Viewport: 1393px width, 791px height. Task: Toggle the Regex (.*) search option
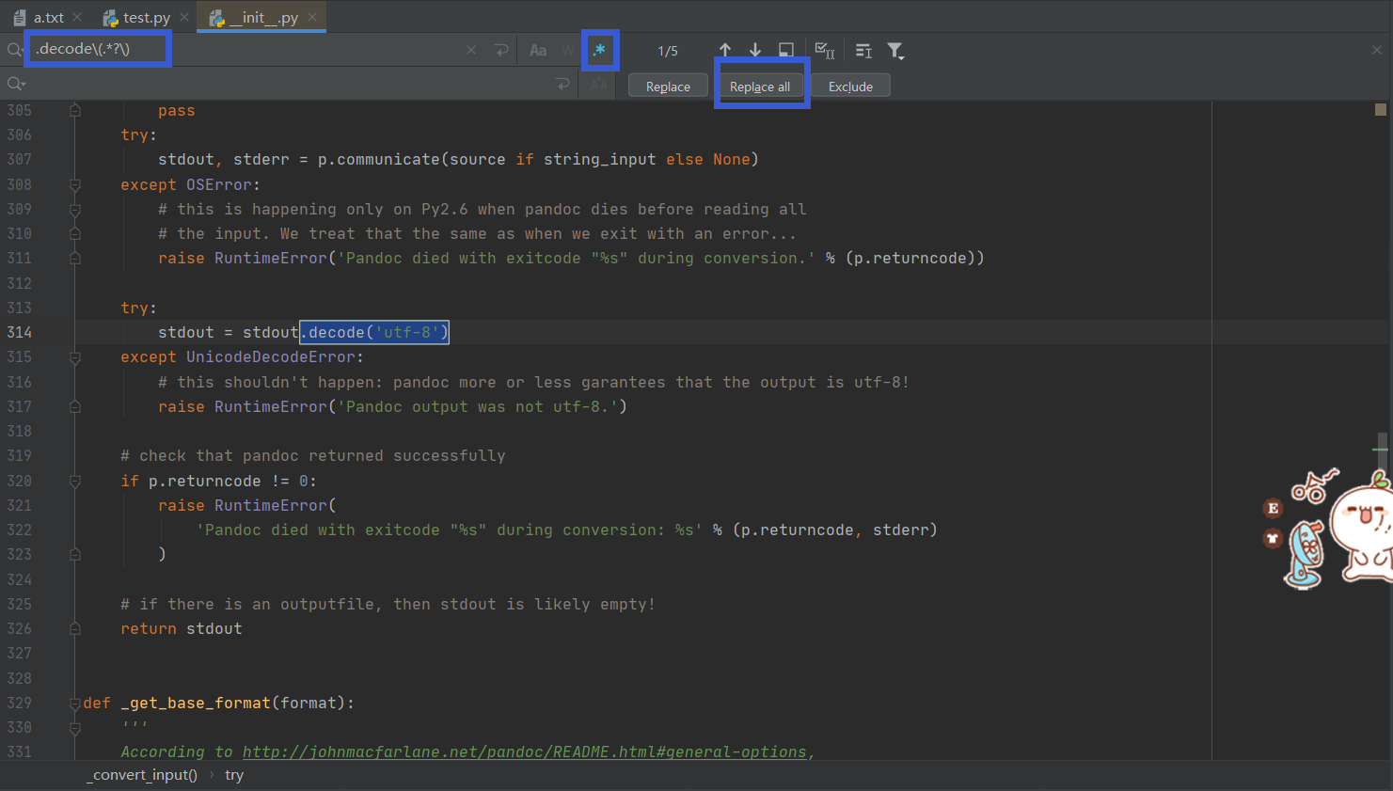tap(599, 50)
